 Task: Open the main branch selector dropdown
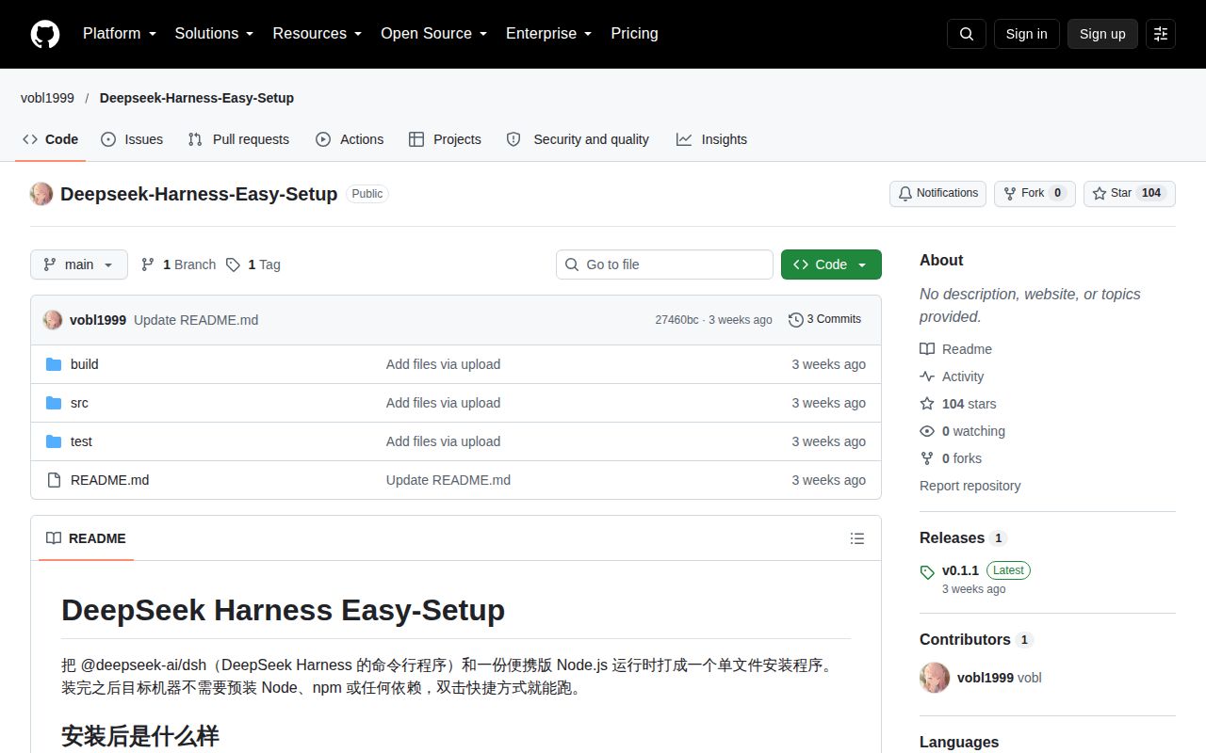click(x=78, y=264)
